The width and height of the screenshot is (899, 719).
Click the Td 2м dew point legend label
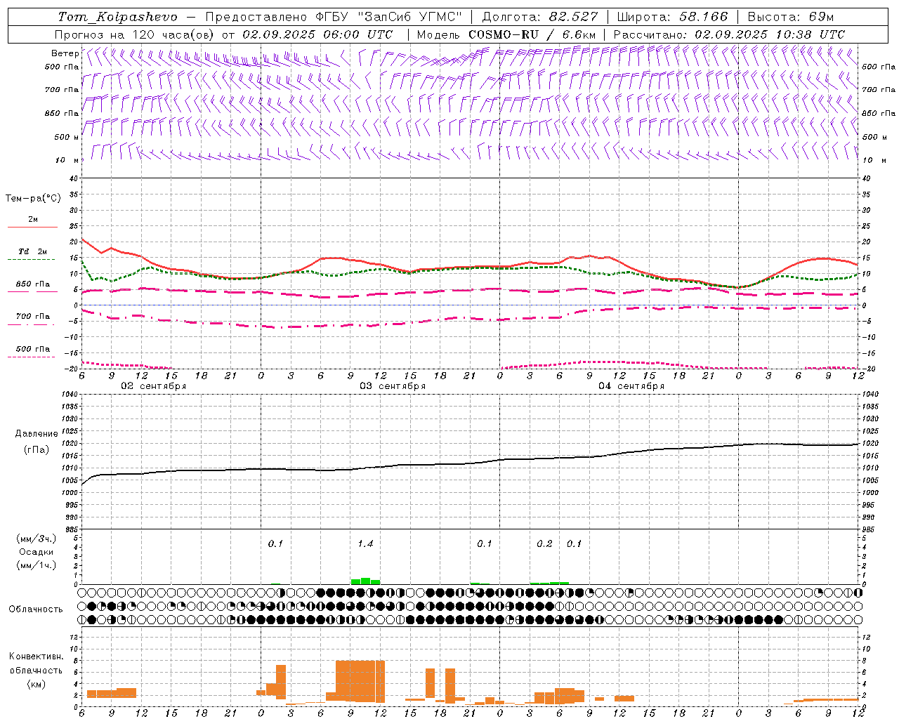33,251
